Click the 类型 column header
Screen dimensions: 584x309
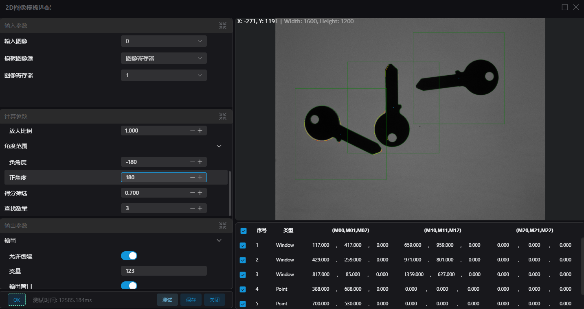click(288, 231)
